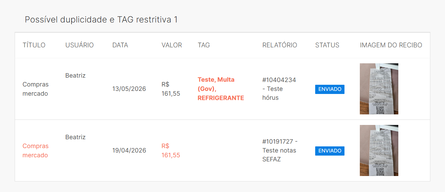Click the USUÁRIO column header
The image size is (445, 192).
pyautogui.click(x=79, y=45)
